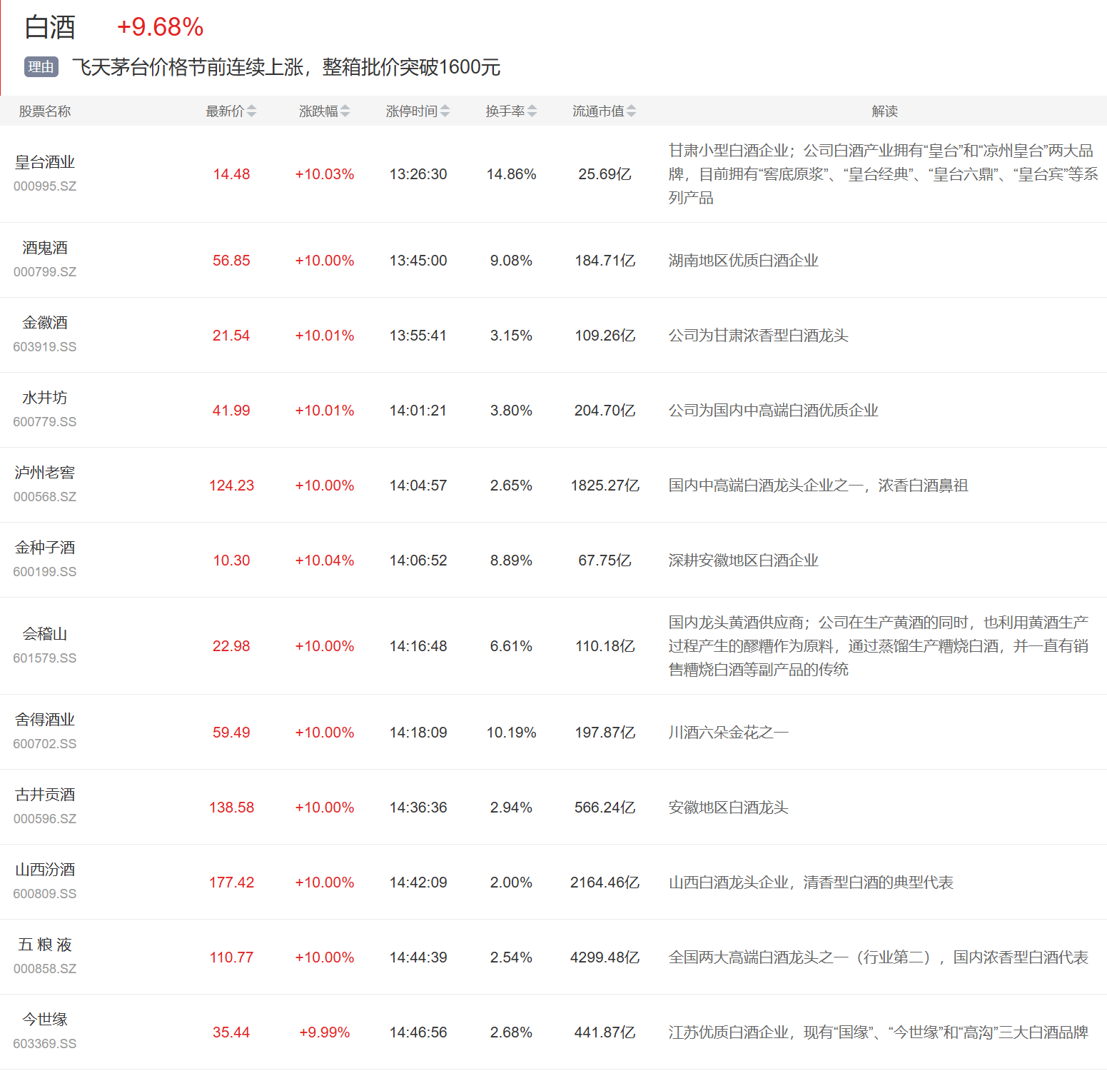Click the 理由 badge tag
This screenshot has width=1107, height=1071.
(x=41, y=67)
